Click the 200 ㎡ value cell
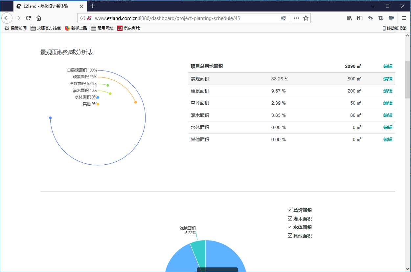This screenshot has height=272, width=411. pos(354,91)
